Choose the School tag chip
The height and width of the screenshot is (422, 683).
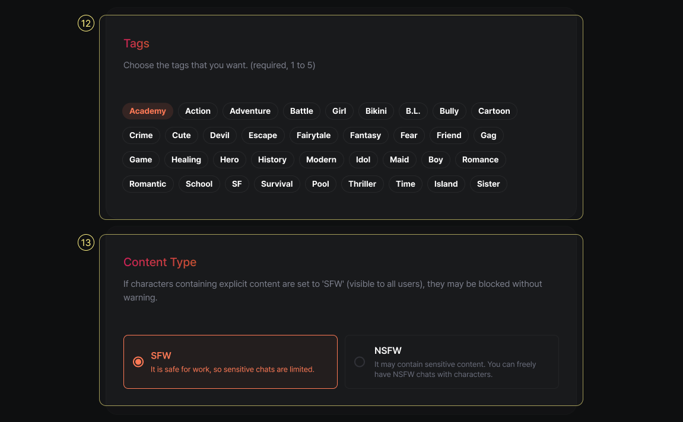(x=199, y=184)
